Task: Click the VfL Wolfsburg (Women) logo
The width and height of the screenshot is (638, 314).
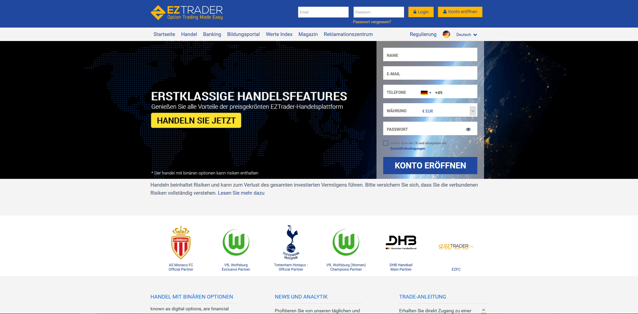Action: (x=346, y=242)
